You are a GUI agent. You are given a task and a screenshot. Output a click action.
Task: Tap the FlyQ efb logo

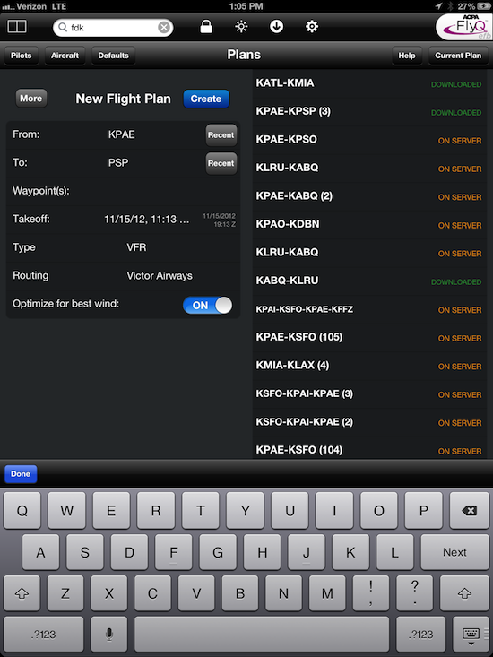pyautogui.click(x=463, y=27)
